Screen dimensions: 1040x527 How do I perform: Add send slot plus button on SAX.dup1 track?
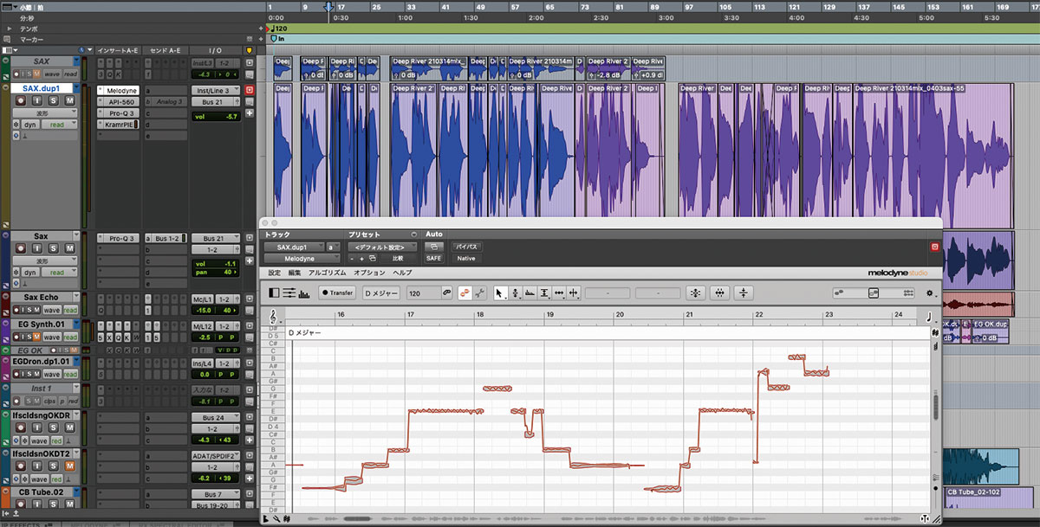coord(250,112)
